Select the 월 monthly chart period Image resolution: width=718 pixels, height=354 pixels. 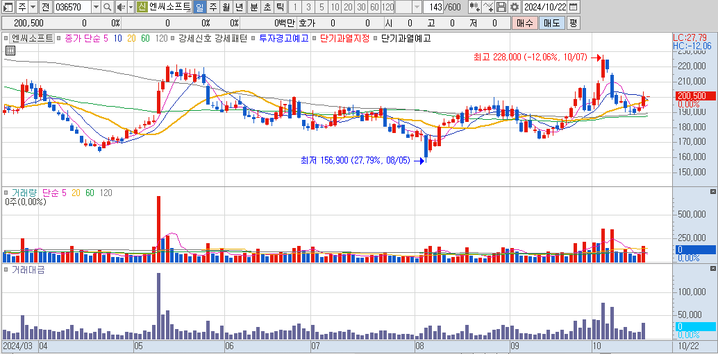(x=226, y=7)
